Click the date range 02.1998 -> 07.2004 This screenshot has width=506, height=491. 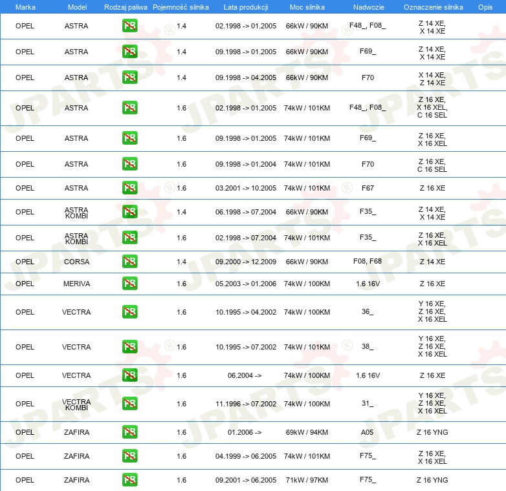(246, 238)
